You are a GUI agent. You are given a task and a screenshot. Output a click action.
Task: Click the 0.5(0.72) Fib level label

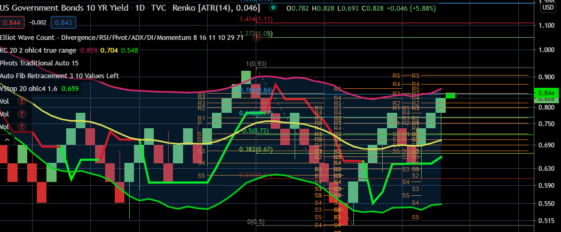click(256, 131)
